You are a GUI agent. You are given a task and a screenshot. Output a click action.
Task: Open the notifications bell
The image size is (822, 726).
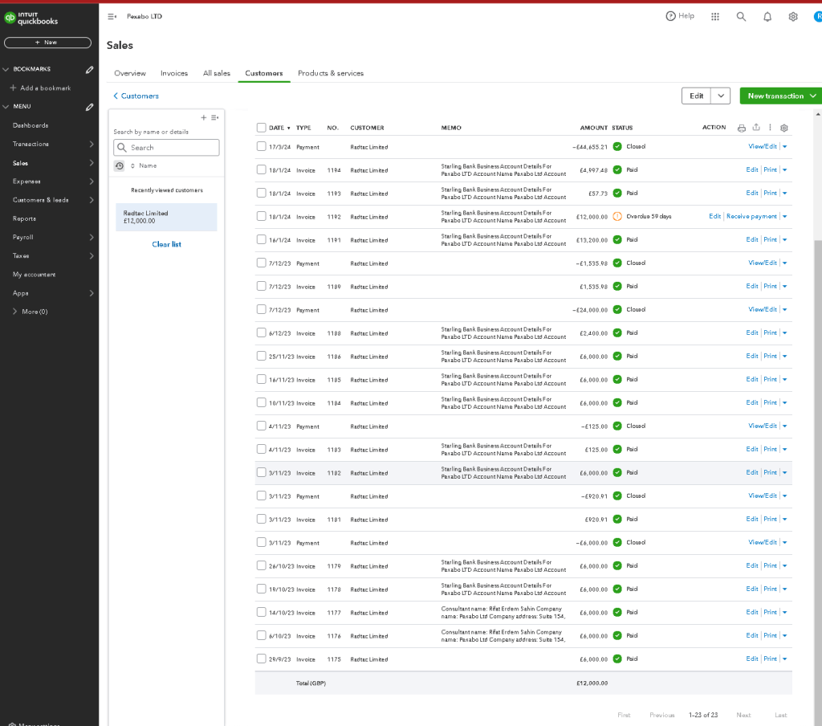767,17
